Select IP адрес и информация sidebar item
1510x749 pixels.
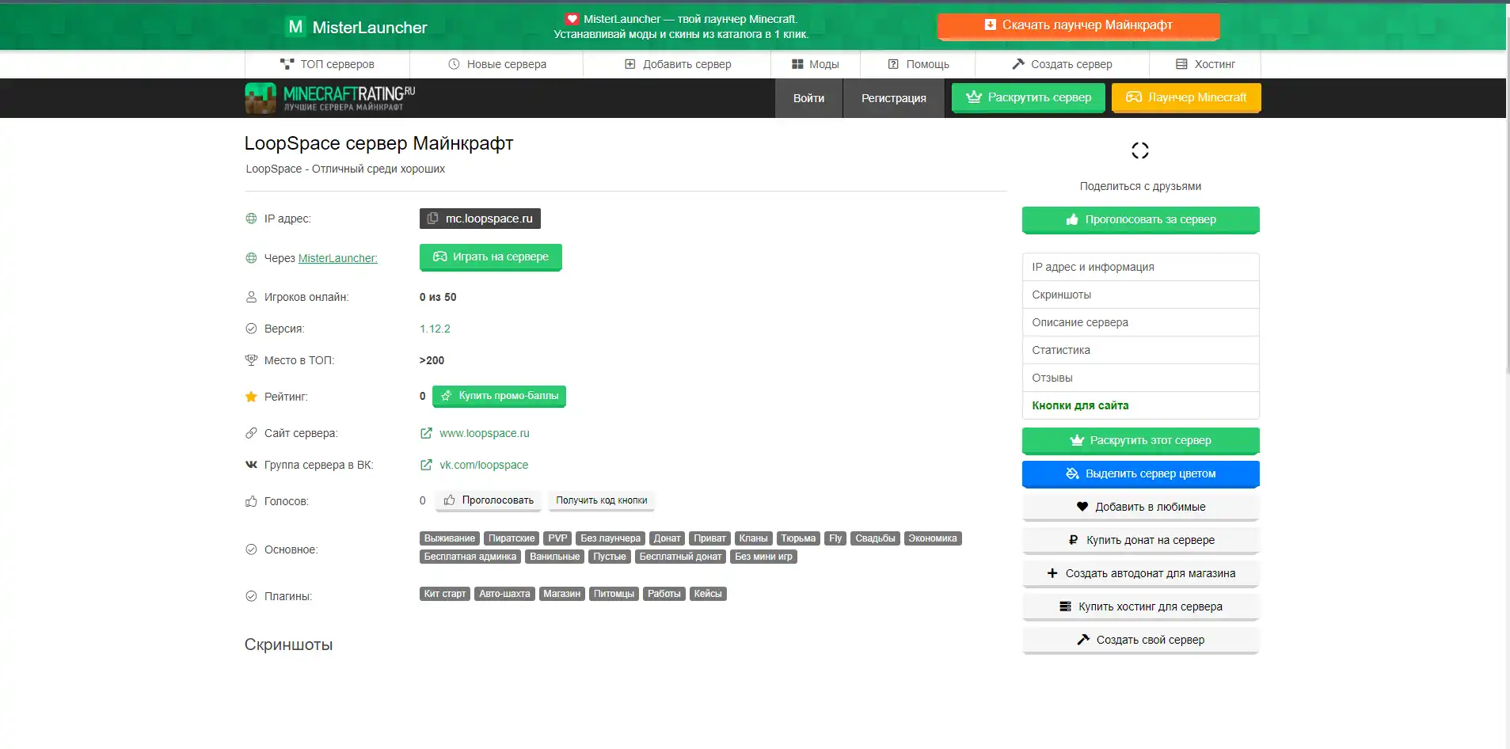pyautogui.click(x=1140, y=267)
